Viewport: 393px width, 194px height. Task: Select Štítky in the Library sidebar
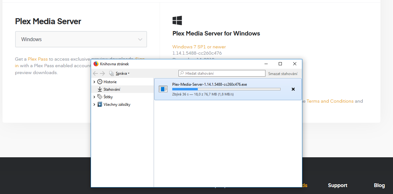click(x=122, y=97)
